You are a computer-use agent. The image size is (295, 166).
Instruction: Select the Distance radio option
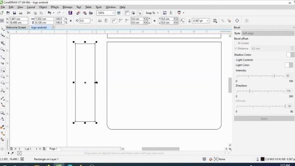(236, 48)
